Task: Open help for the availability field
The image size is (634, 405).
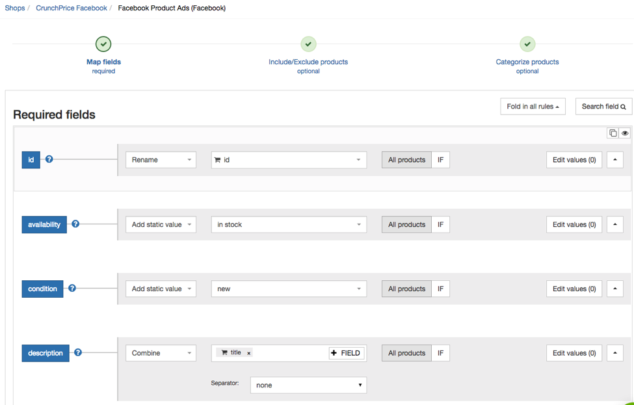Action: pos(75,223)
